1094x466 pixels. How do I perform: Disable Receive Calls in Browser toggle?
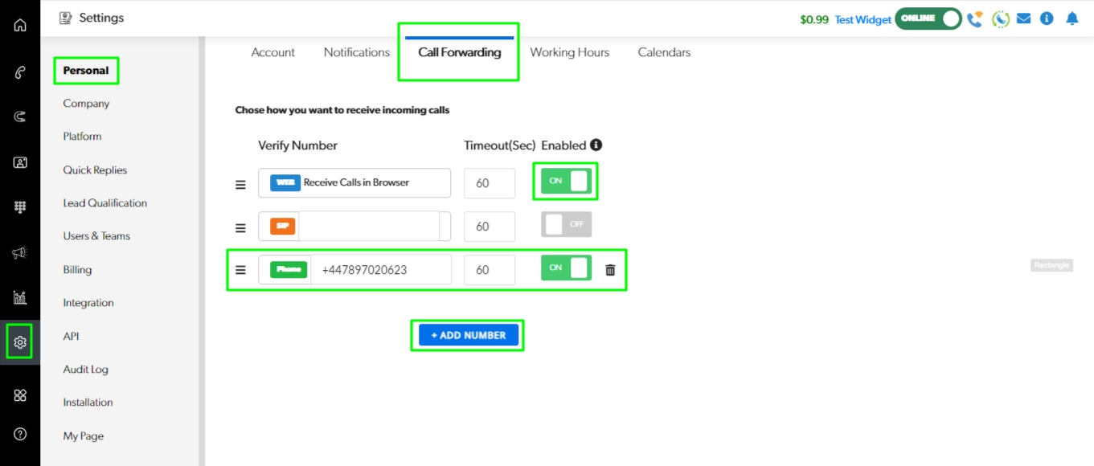(x=566, y=182)
